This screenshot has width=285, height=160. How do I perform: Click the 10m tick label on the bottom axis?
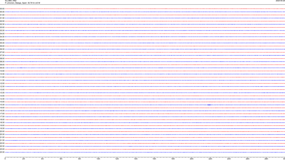(x=98, y=159)
